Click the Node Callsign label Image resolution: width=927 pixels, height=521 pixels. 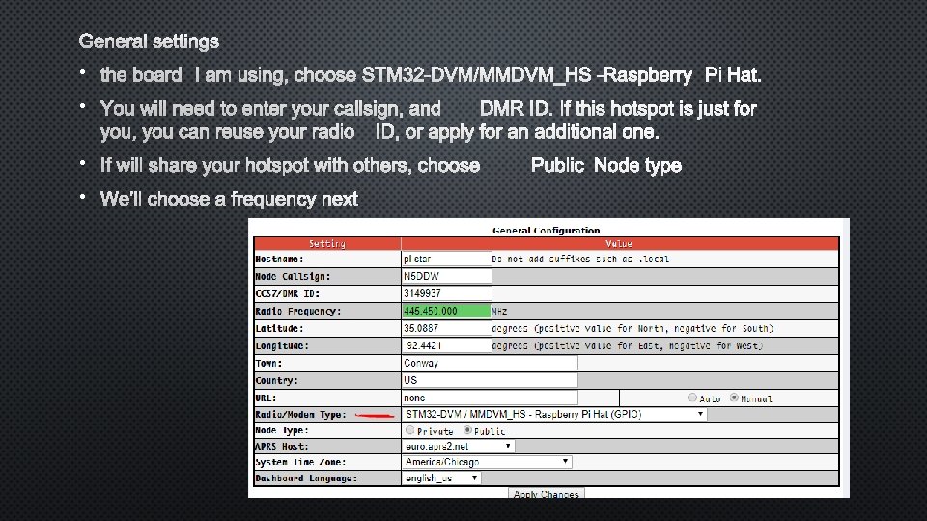coord(293,276)
